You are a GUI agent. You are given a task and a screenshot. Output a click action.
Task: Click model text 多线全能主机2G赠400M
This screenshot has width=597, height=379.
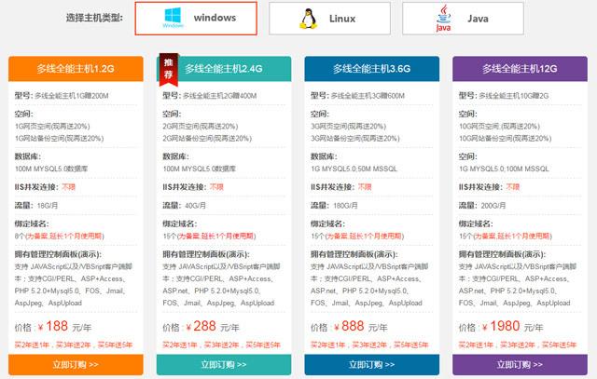click(x=220, y=96)
